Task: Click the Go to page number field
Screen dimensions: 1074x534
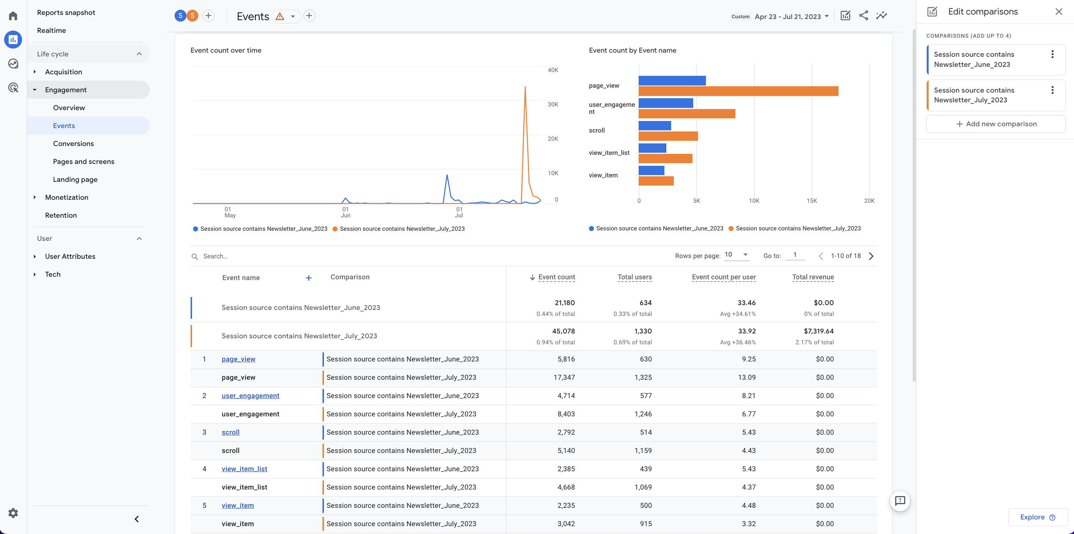Action: pos(794,255)
